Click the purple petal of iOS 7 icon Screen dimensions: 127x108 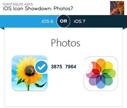pyautogui.click(x=93, y=81)
